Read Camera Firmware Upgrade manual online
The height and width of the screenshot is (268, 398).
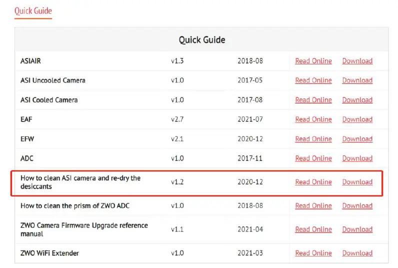[313, 229]
